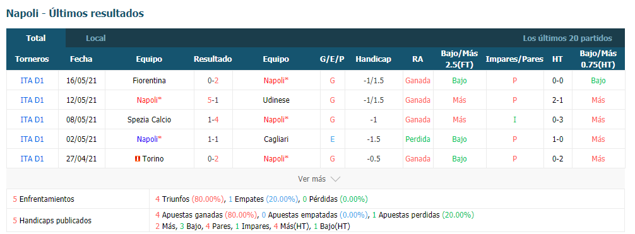Expand the Ver más chevron arrow

(335, 179)
